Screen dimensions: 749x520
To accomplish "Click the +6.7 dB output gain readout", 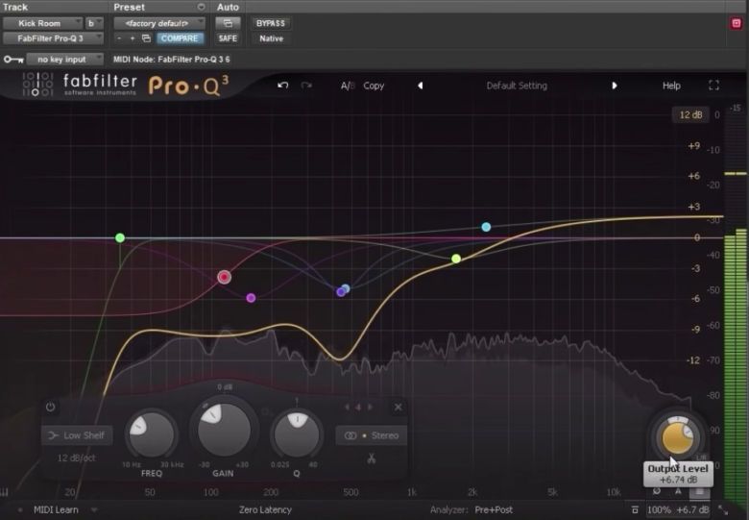I will 692,510.
